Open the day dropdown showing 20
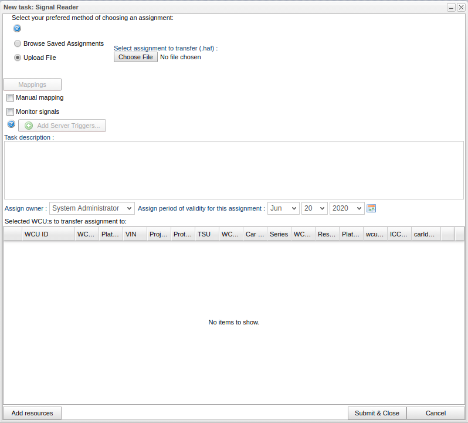The image size is (468, 423). point(314,208)
